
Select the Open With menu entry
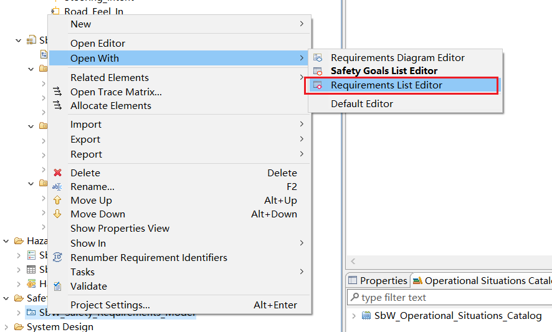click(x=179, y=58)
